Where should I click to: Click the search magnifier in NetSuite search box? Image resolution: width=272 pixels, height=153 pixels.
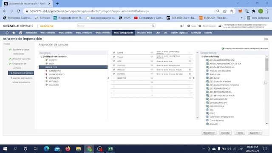(x=153, y=26)
